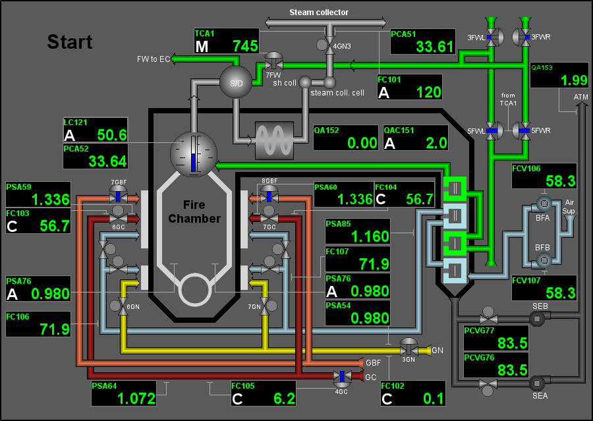Select the 7FW feedwater valve
The width and height of the screenshot is (593, 421).
point(273,62)
